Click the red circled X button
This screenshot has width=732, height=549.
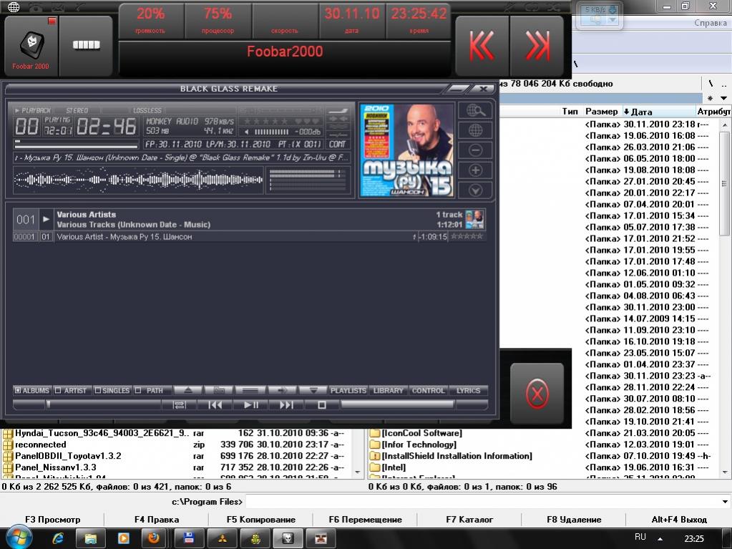537,393
